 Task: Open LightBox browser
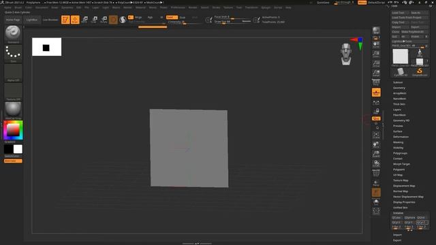click(x=32, y=20)
